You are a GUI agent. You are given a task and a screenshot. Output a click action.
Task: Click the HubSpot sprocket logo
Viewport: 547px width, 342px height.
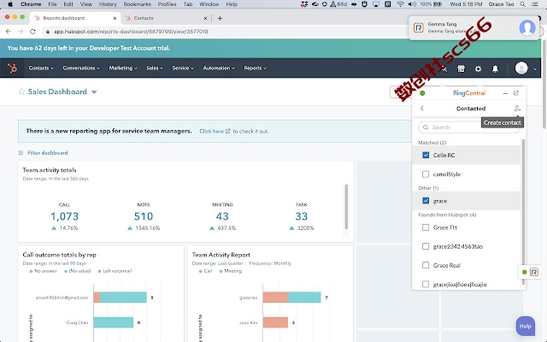point(12,68)
